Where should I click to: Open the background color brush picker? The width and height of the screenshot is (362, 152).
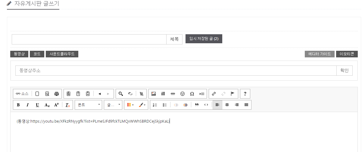pyautogui.click(x=142, y=105)
